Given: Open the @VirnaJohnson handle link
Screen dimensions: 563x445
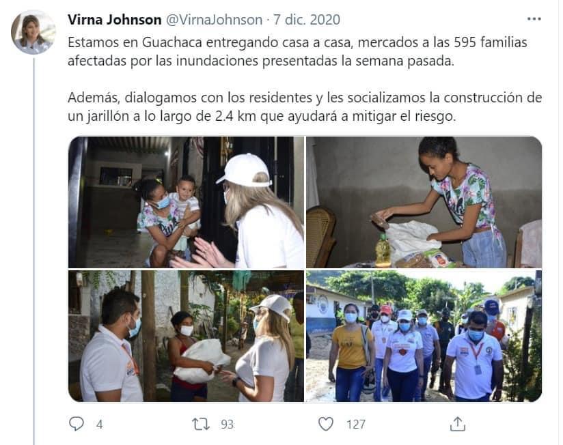Looking at the screenshot, I should click(214, 20).
